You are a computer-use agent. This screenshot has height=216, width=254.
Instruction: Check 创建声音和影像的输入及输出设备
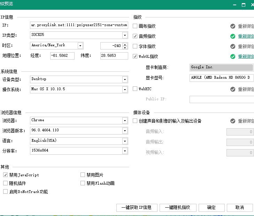tap(135, 121)
